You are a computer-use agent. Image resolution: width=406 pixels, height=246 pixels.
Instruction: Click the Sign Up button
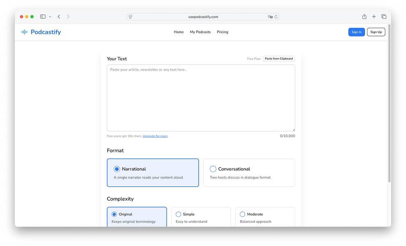click(376, 32)
